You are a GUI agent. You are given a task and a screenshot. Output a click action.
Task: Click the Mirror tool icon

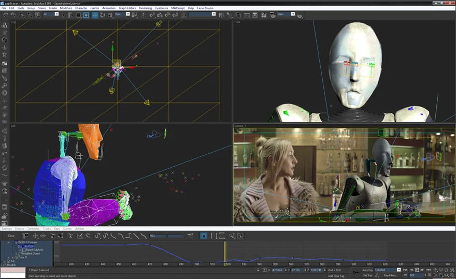(x=222, y=15)
